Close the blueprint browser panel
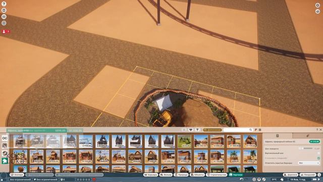 (x=320, y=130)
